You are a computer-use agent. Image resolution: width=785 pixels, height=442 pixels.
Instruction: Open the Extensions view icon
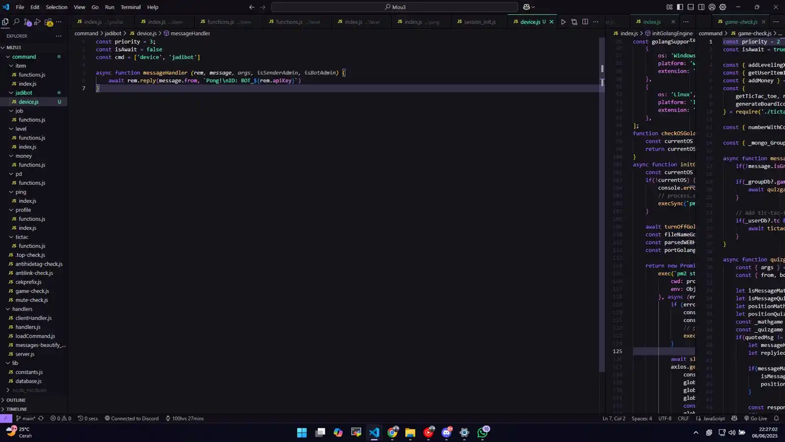point(49,22)
